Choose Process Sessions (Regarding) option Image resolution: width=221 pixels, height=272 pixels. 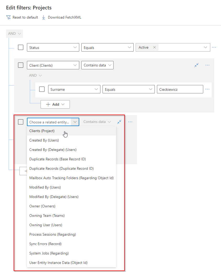(71, 234)
